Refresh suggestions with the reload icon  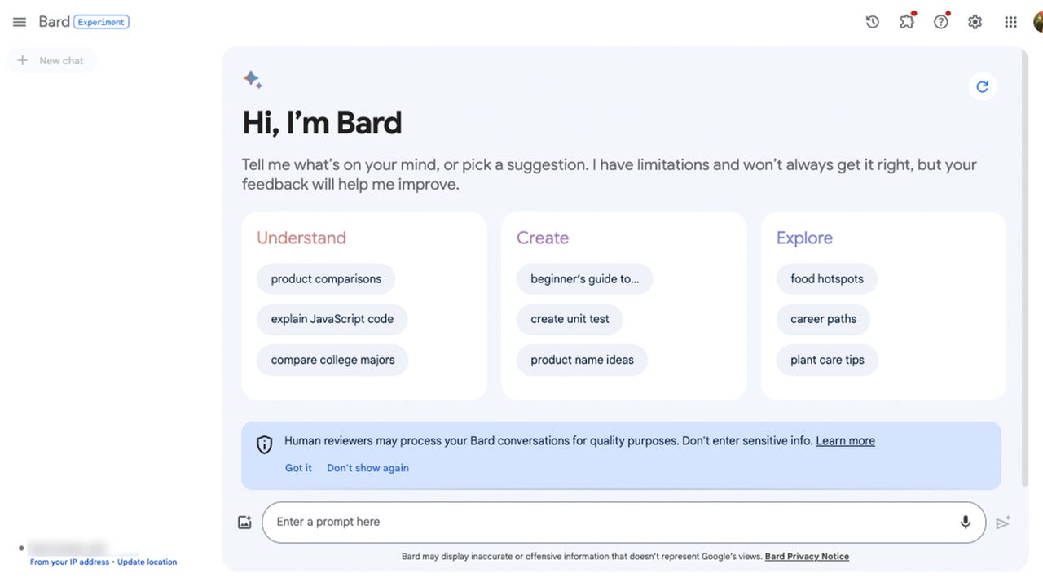(x=983, y=86)
